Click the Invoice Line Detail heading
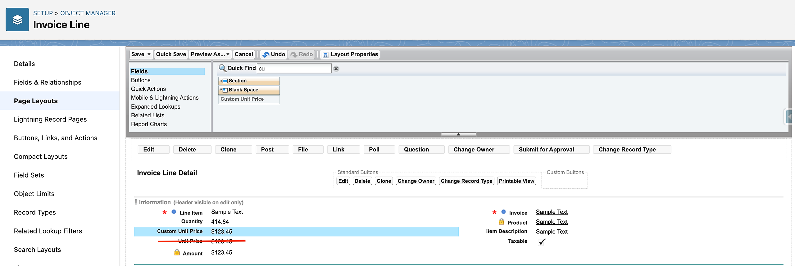The image size is (795, 266). pyautogui.click(x=167, y=173)
